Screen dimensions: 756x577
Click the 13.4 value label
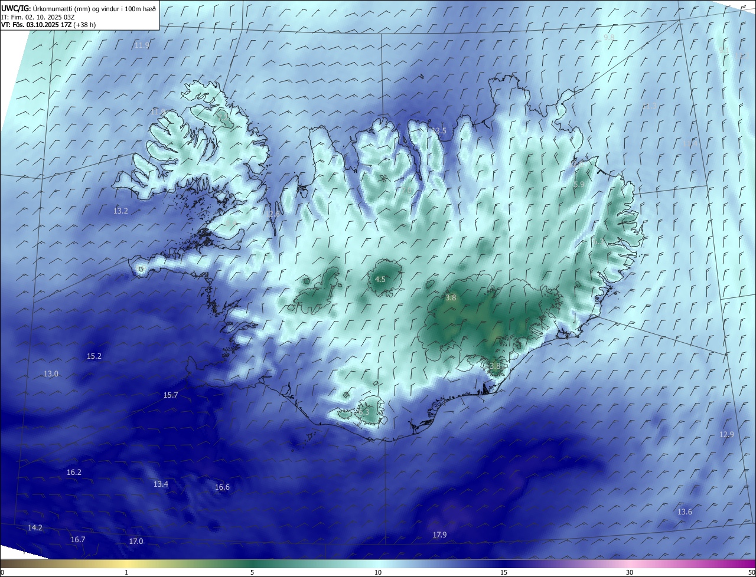pos(161,484)
